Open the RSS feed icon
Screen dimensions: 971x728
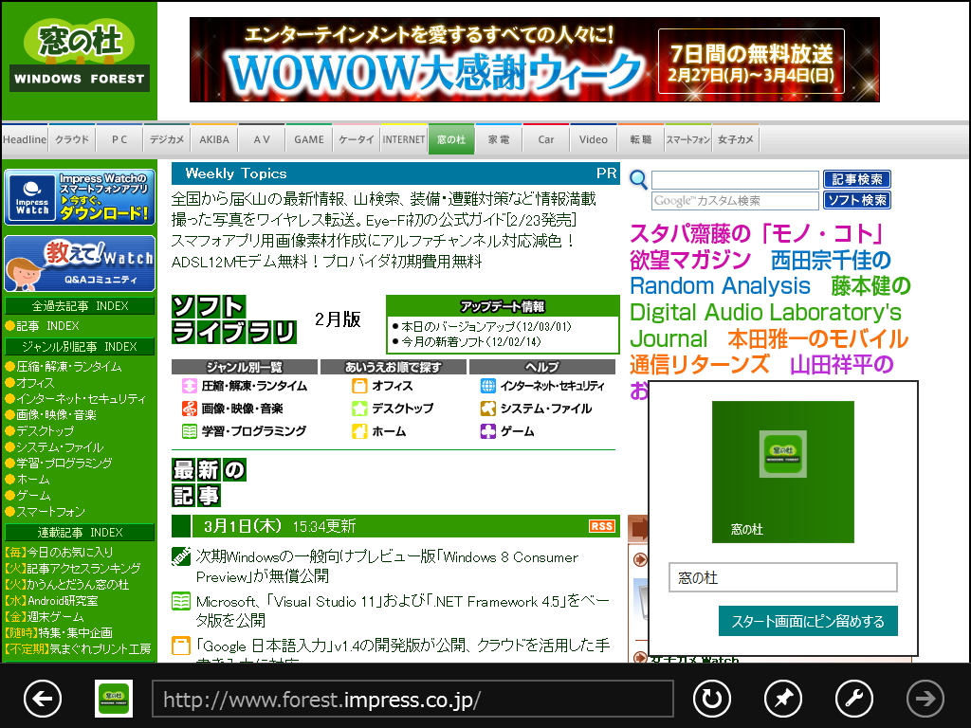(x=601, y=525)
